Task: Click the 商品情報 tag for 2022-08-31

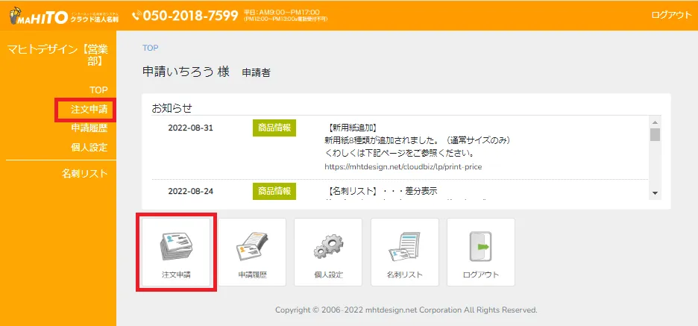Action: click(x=274, y=128)
